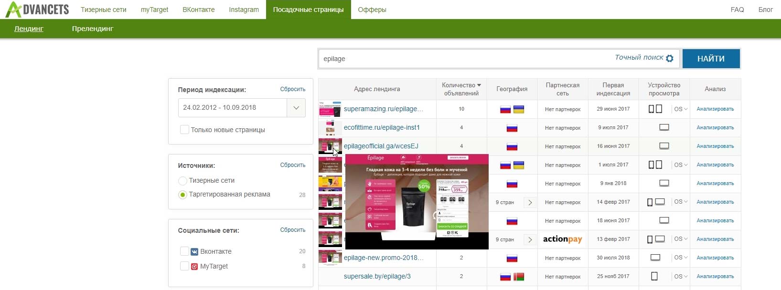Open OS dropdown in epilage-new.promo row

[681, 258]
